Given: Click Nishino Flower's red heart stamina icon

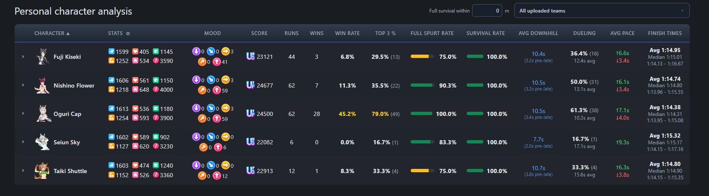Looking at the screenshot, I should [135, 80].
